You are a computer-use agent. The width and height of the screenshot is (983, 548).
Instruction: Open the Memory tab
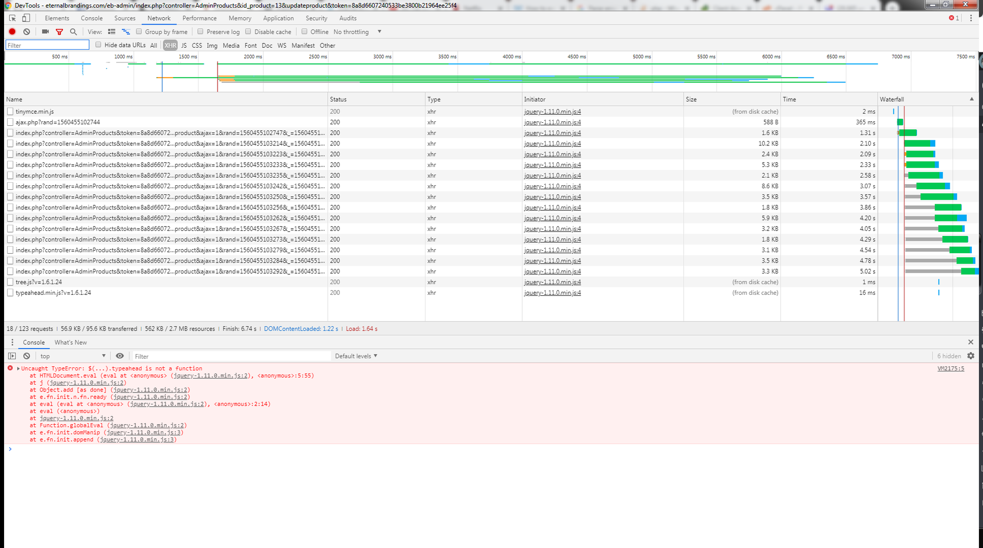pyautogui.click(x=240, y=18)
